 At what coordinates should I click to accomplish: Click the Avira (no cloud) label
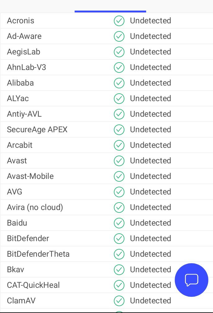35,208
